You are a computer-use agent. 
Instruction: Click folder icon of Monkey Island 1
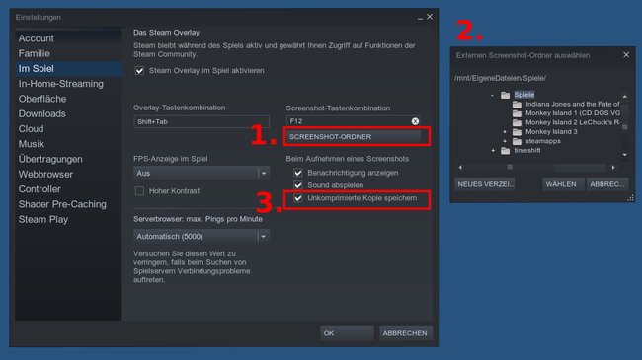coord(517,113)
